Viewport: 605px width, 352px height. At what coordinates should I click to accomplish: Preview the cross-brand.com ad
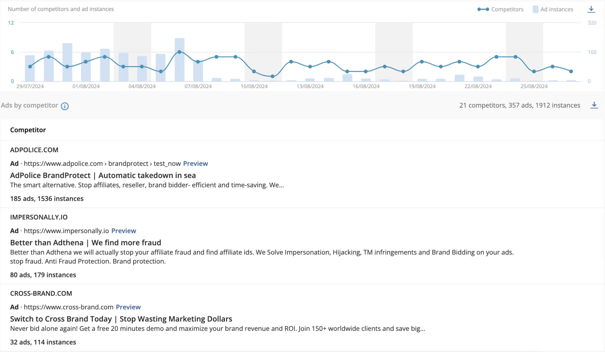[128, 307]
